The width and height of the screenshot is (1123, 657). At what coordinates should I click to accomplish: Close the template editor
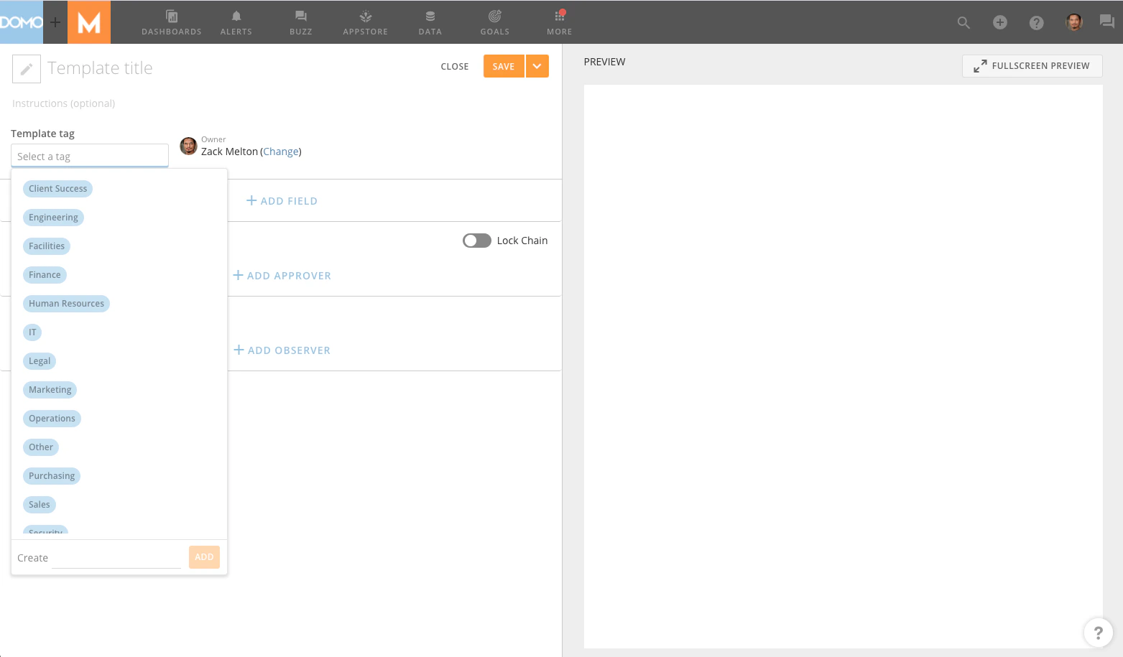pos(455,66)
